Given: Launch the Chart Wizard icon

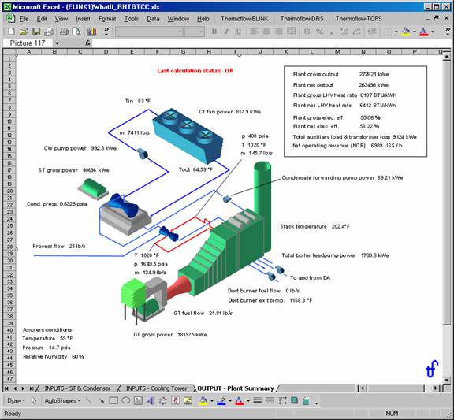Looking at the screenshot, I should (x=91, y=32).
